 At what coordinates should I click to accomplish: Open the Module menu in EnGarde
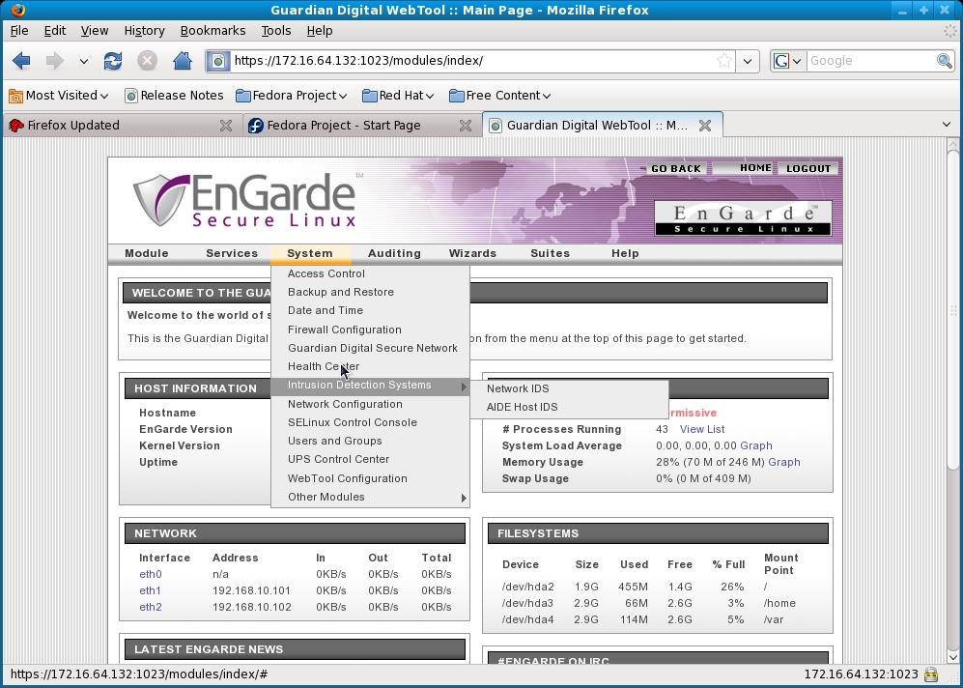[x=146, y=253]
